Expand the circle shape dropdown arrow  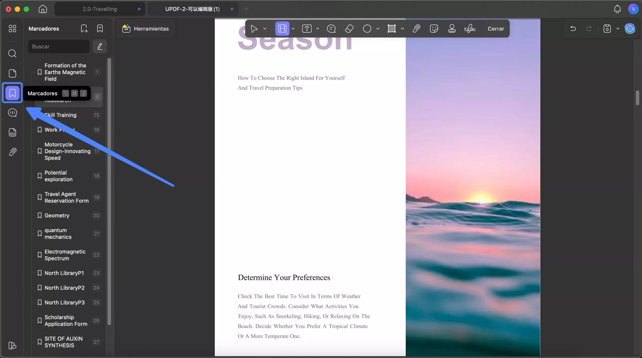pos(378,29)
